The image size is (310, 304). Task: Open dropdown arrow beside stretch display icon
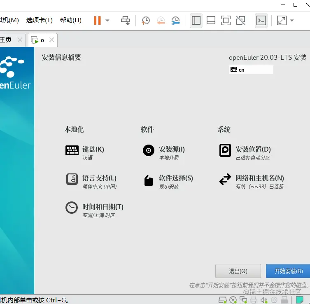(292, 20)
